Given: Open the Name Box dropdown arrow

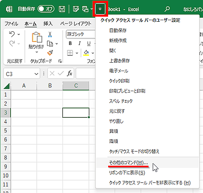Looking at the screenshot, I should (37, 74).
